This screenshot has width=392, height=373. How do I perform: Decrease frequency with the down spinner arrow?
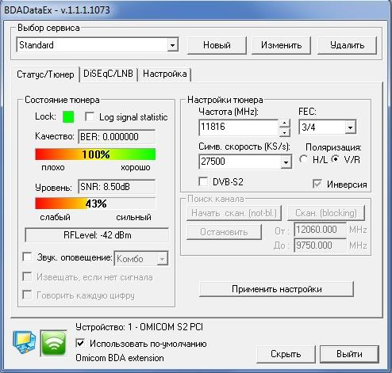284,132
